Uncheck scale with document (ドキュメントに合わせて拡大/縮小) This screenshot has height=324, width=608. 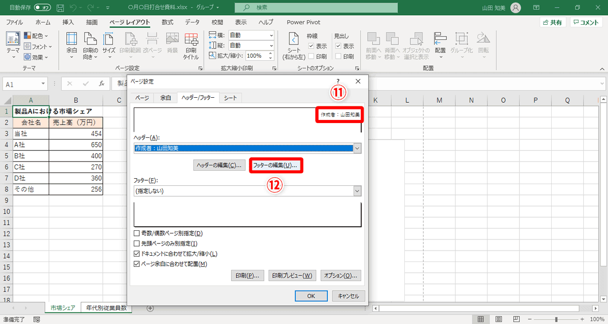point(136,254)
